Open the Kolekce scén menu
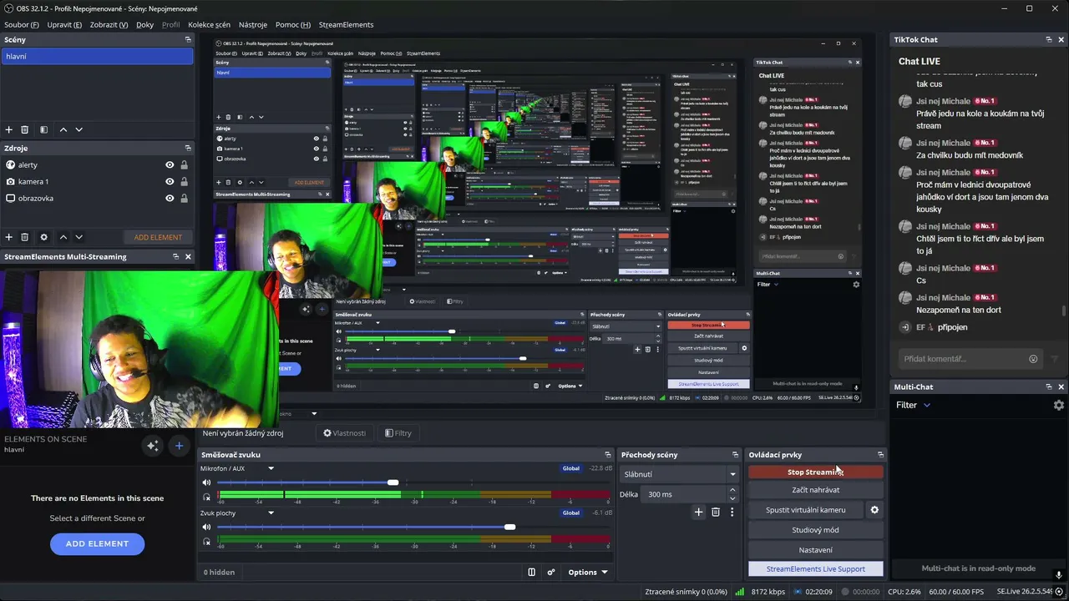The width and height of the screenshot is (1069, 601). point(209,25)
